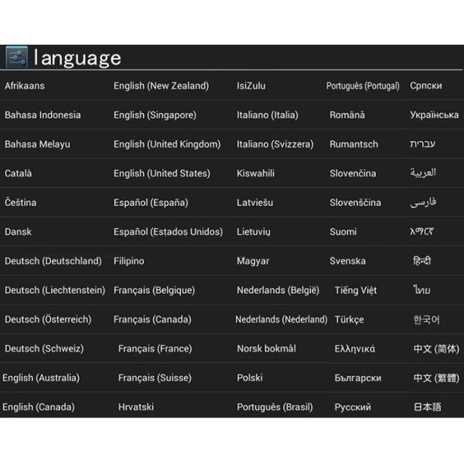Choose Polski from the language list
Viewport: 464px width, 464px height.
click(250, 378)
